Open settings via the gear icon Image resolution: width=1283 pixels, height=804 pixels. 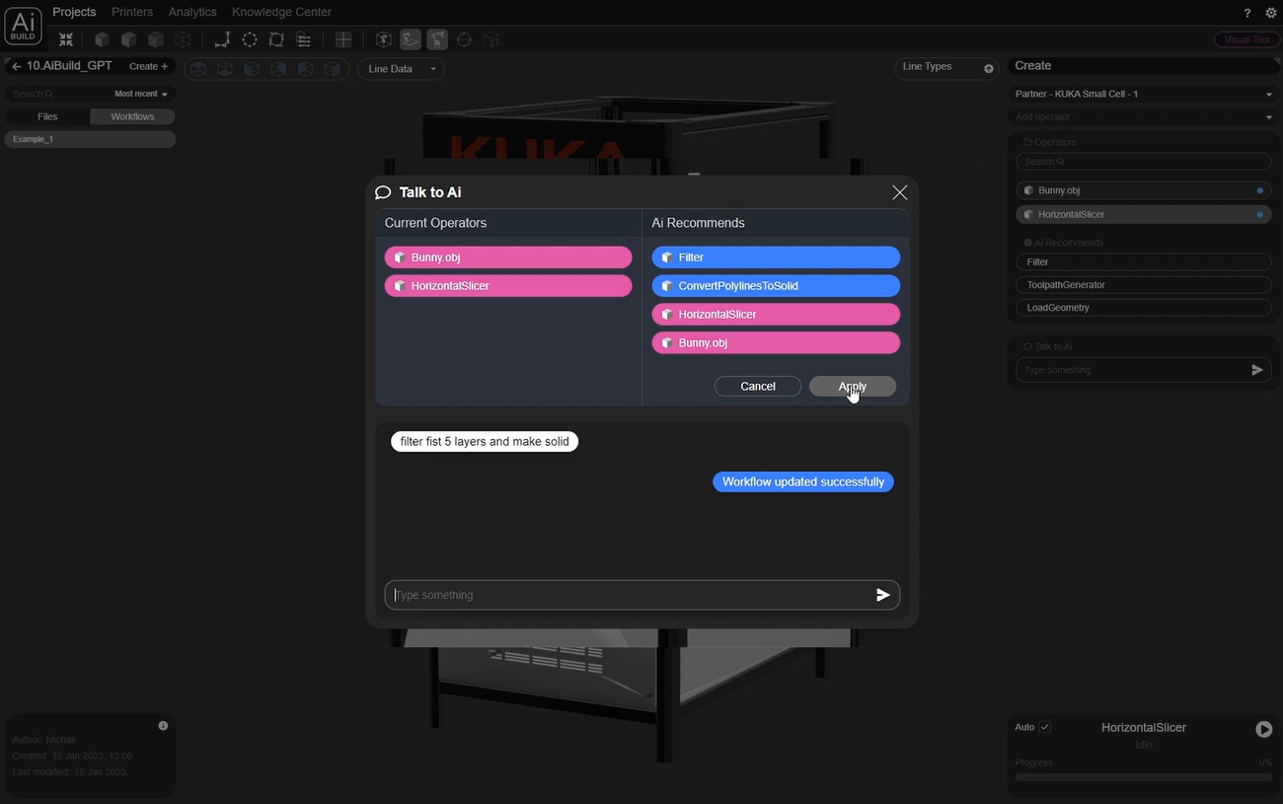pyautogui.click(x=1271, y=13)
